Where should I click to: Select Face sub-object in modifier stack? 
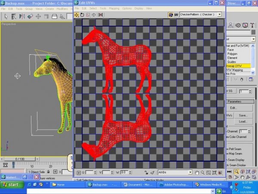(230, 50)
